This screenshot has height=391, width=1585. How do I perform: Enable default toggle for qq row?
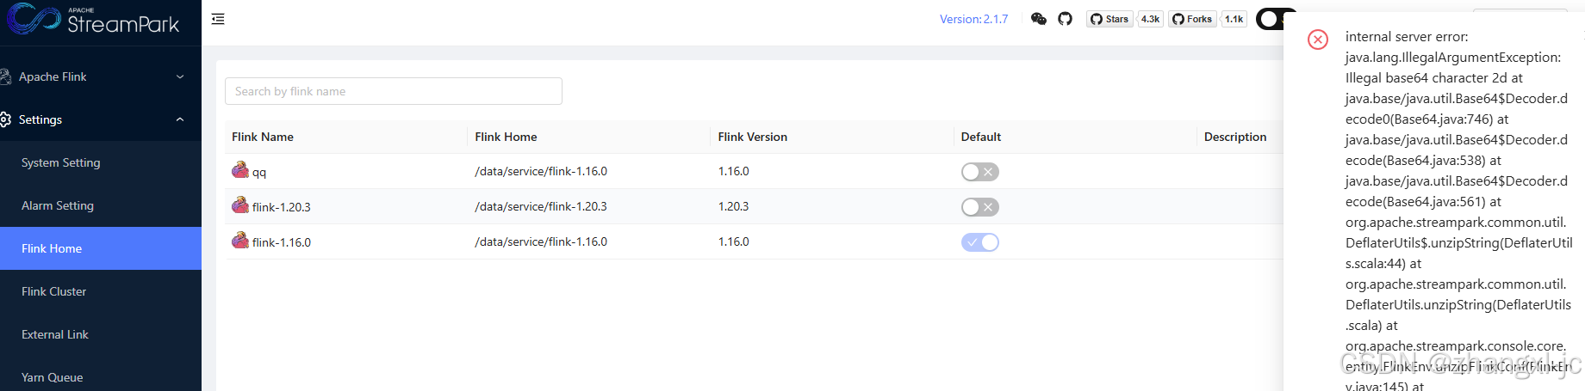click(980, 172)
